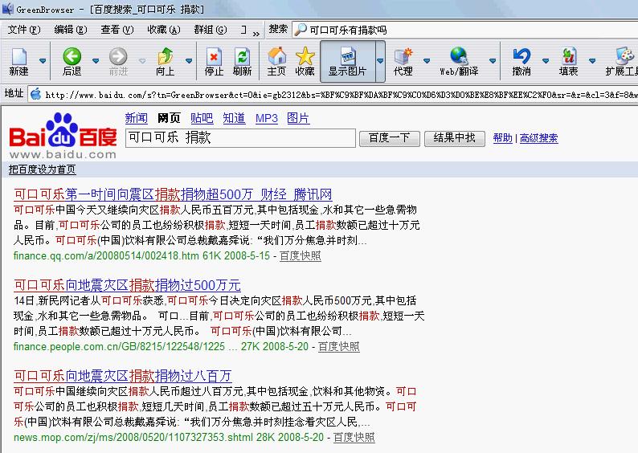638x453 pixels.
Task: Switch to the 图片 search tab
Action: coord(297,118)
